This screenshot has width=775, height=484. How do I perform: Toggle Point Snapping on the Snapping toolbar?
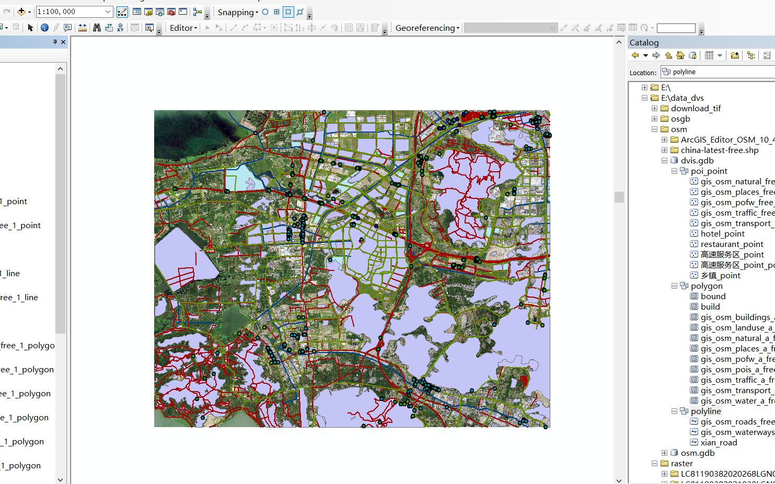coord(265,11)
